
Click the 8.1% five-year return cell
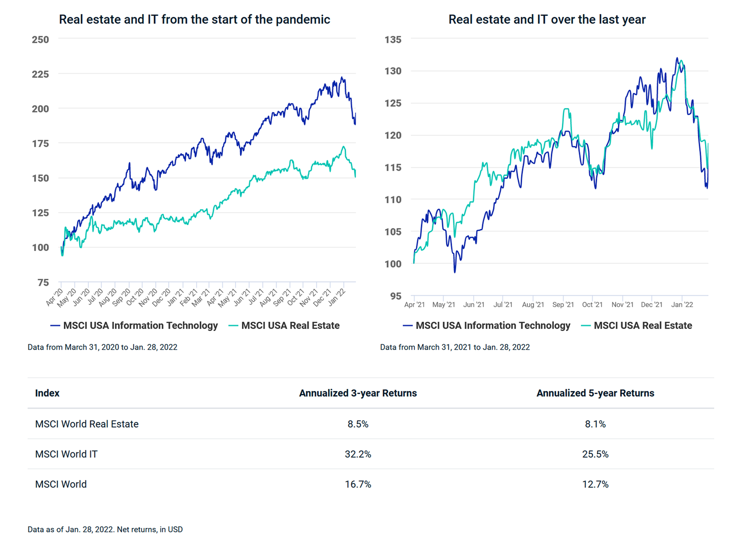[595, 424]
